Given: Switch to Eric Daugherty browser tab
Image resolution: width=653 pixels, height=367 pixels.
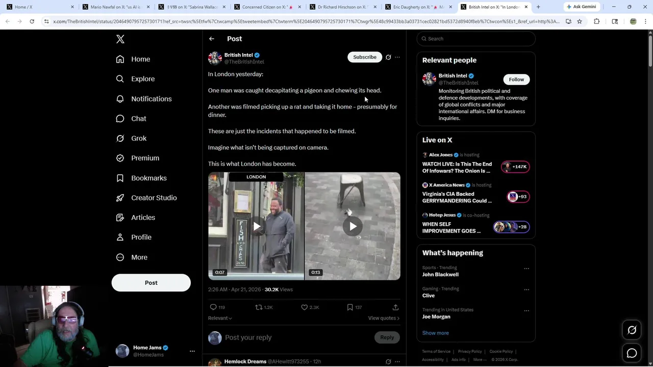Looking at the screenshot, I should 418,7.
